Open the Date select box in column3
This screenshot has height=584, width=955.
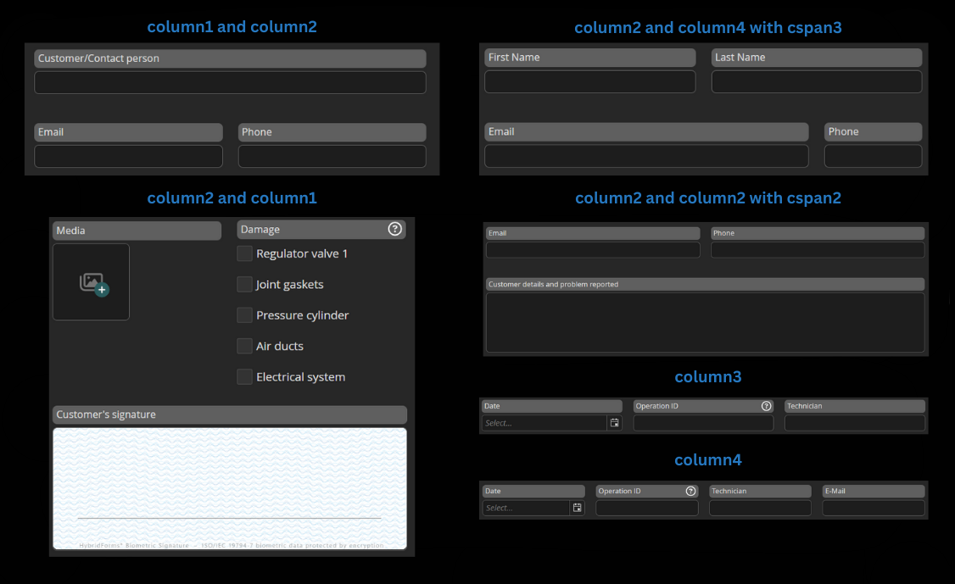click(545, 422)
